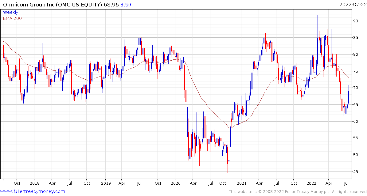Click the Weekly timeframe label
367x196 pixels.
coord(10,12)
